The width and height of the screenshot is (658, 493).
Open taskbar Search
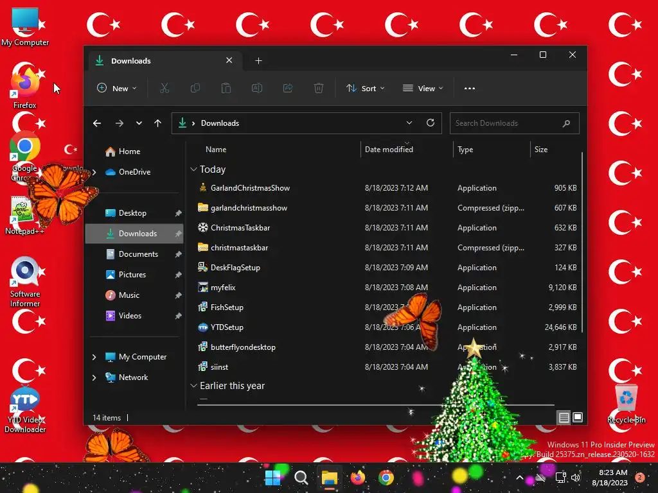pyautogui.click(x=301, y=478)
